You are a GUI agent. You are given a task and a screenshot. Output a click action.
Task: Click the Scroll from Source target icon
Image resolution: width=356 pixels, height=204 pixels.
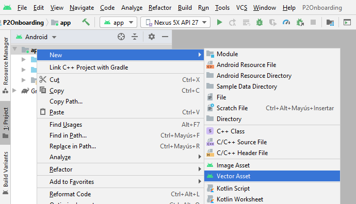pos(121,37)
